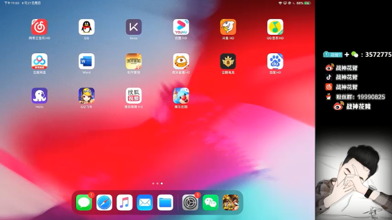The width and height of the screenshot is (392, 220).
Task: Select the first home screen page dot
Action: (153, 183)
